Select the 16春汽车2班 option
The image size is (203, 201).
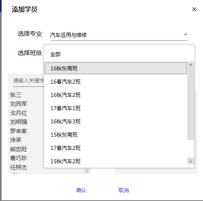[116, 82]
